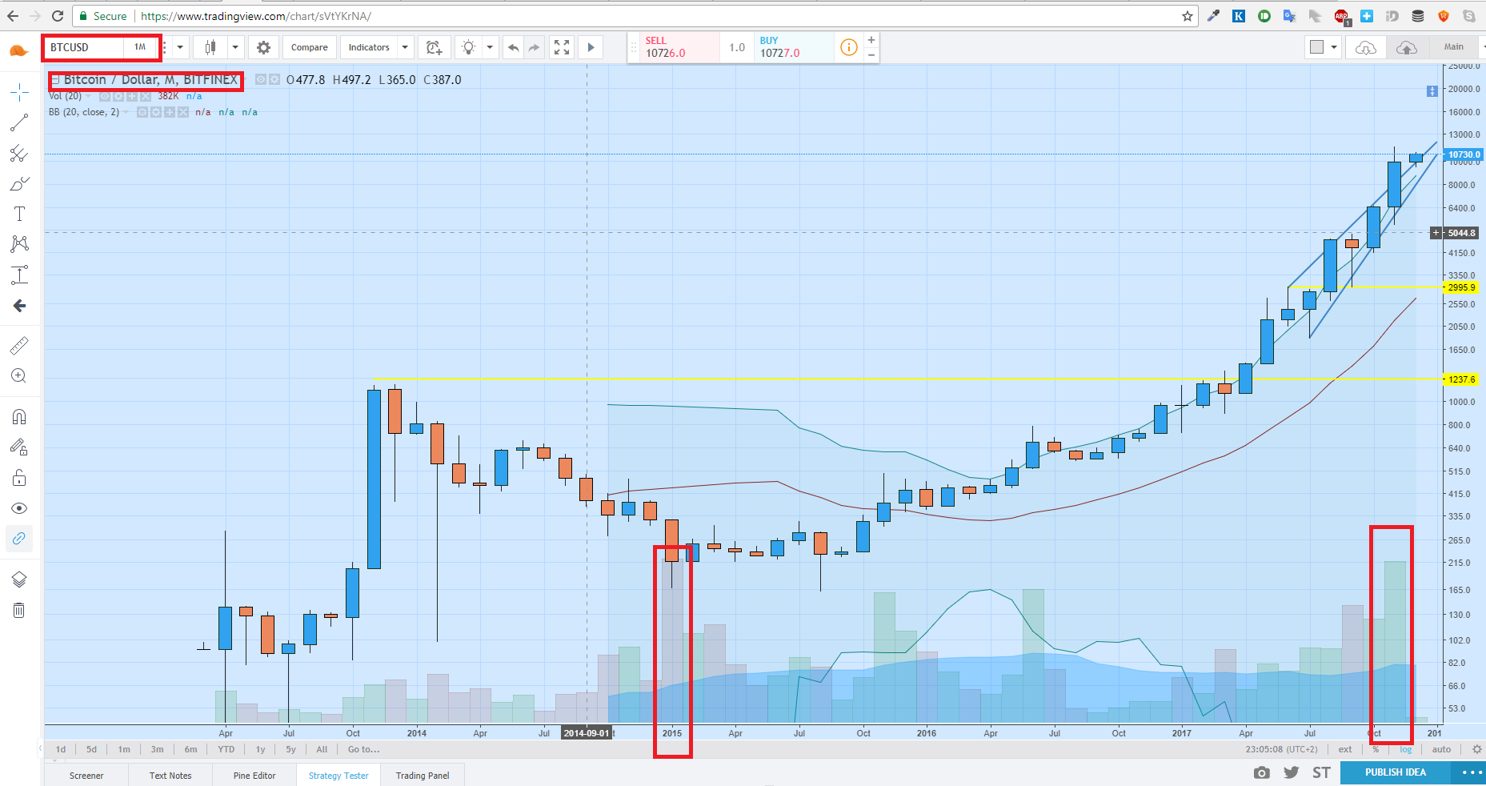Open the pitchfork drawing tools
The height and width of the screenshot is (786, 1486).
click(x=19, y=153)
